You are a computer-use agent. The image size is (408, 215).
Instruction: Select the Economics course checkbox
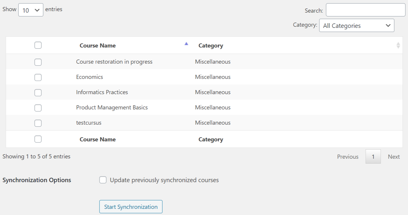click(38, 77)
